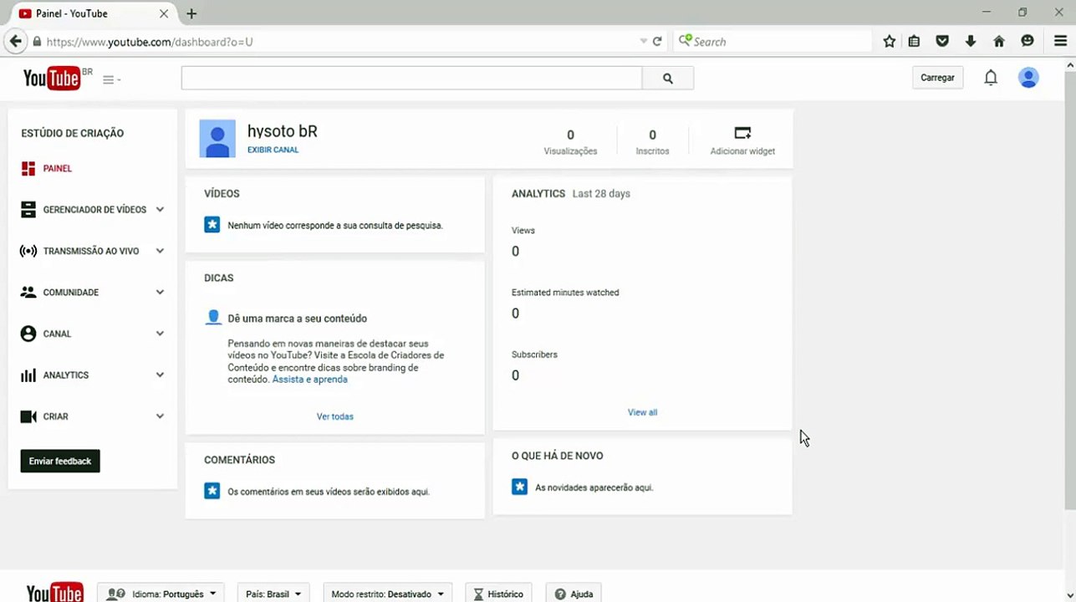Open the Idioma: Português dropdown
Screen dimensions: 1076x602
click(x=161, y=594)
